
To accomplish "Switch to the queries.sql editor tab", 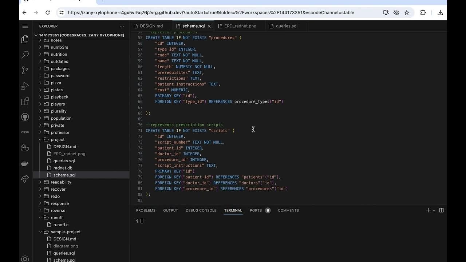I will pyautogui.click(x=287, y=26).
